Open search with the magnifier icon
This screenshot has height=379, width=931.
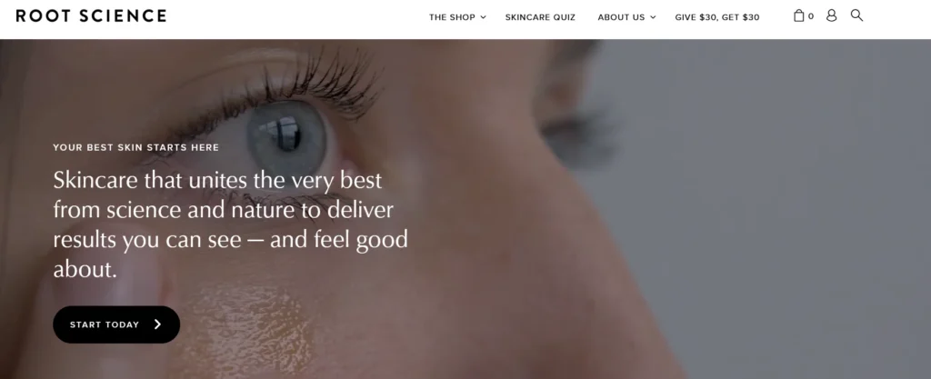coord(856,15)
